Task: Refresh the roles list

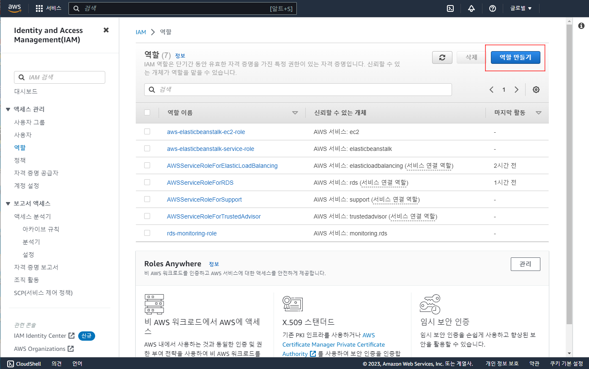Action: tap(442, 57)
